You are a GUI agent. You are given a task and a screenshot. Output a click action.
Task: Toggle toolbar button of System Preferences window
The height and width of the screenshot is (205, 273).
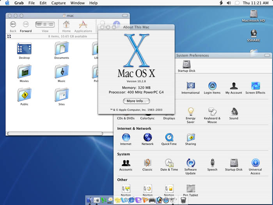(267, 55)
